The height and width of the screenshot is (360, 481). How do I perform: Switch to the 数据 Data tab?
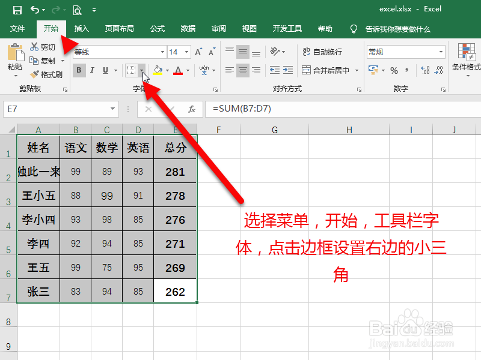[x=188, y=29]
